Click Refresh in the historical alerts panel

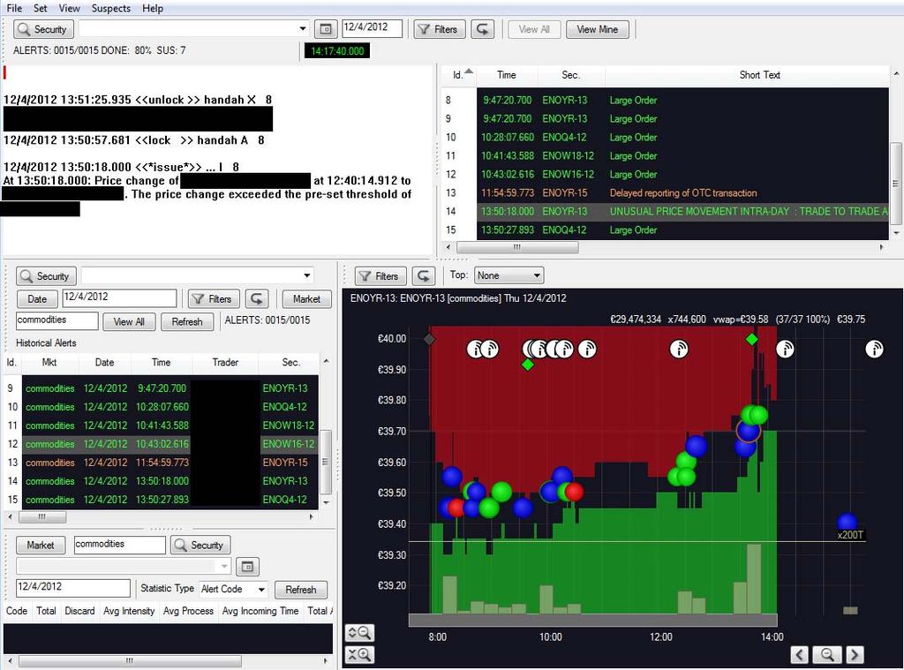pos(187,321)
